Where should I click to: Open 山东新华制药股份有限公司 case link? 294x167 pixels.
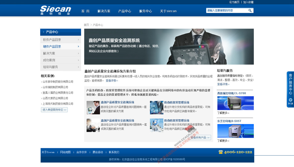(x=58, y=82)
